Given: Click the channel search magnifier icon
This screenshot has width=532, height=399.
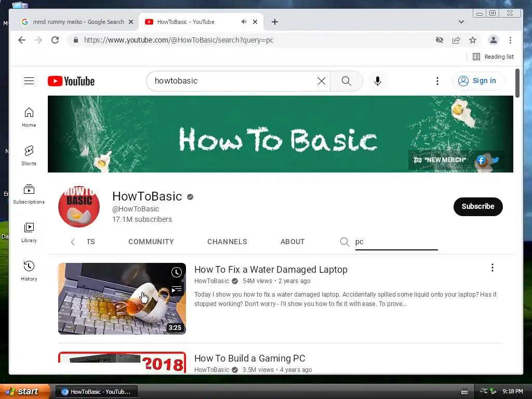Looking at the screenshot, I should tap(344, 242).
